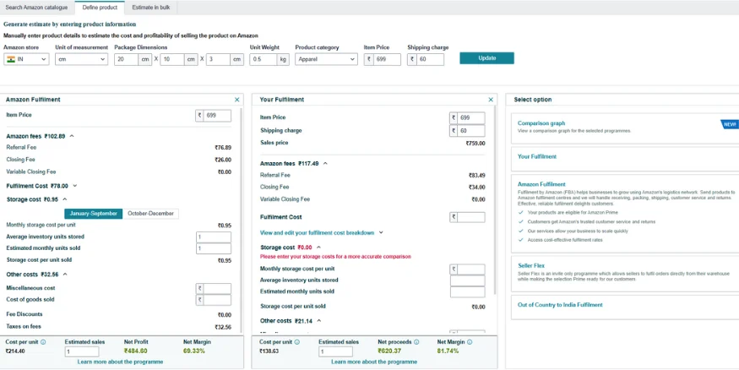Click the package length field showing 20

127,59
